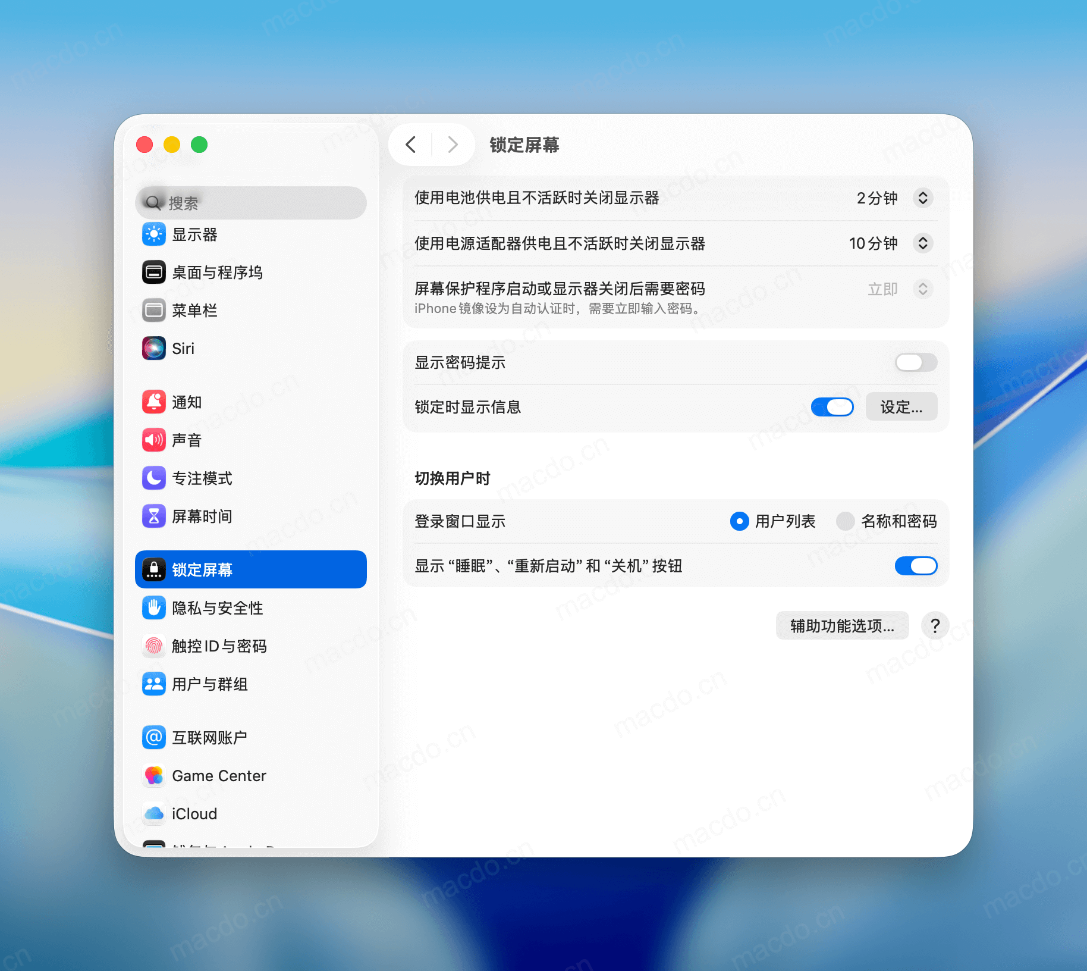Open Game Center settings
Viewport: 1087px width, 971px height.
[x=218, y=776]
